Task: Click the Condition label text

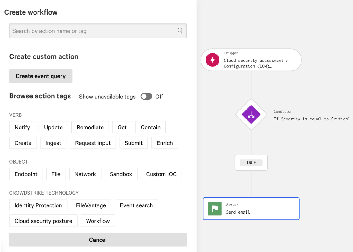Action: coord(283,111)
